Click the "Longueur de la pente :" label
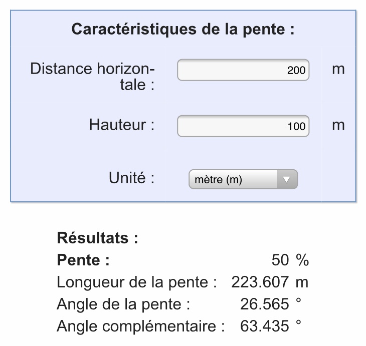This screenshot has width=366, height=346. pyautogui.click(x=136, y=282)
